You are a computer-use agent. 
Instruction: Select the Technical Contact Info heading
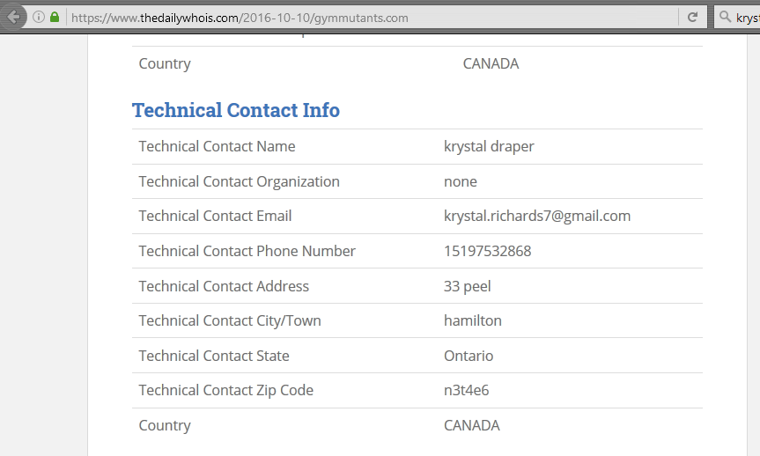[x=235, y=110]
